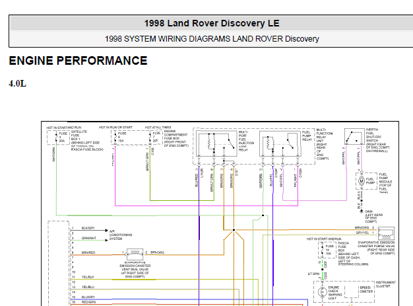Click the fuel pump relay schematic box
413x306 pixels.
pyautogui.click(x=280, y=143)
